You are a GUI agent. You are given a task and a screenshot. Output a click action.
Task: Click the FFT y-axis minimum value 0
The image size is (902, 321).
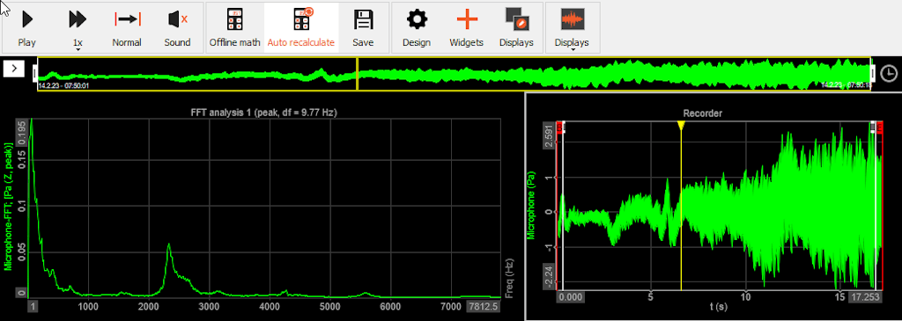click(21, 292)
